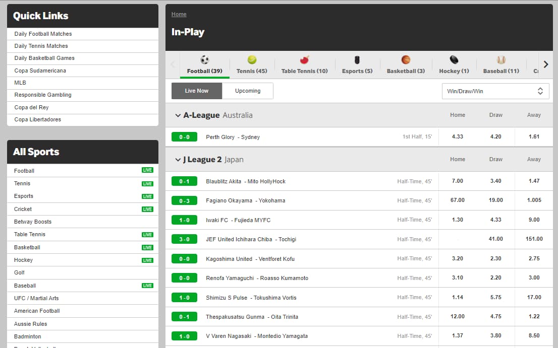Open JEF United Ichihara Chiba - Tochigi match
The width and height of the screenshot is (558, 348).
[x=251, y=239]
